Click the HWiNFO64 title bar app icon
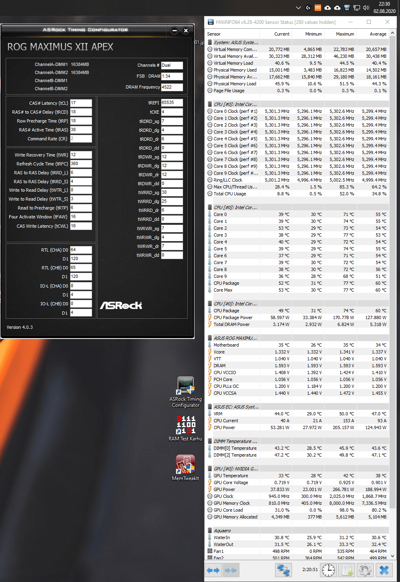The width and height of the screenshot is (400, 582). pos(210,22)
